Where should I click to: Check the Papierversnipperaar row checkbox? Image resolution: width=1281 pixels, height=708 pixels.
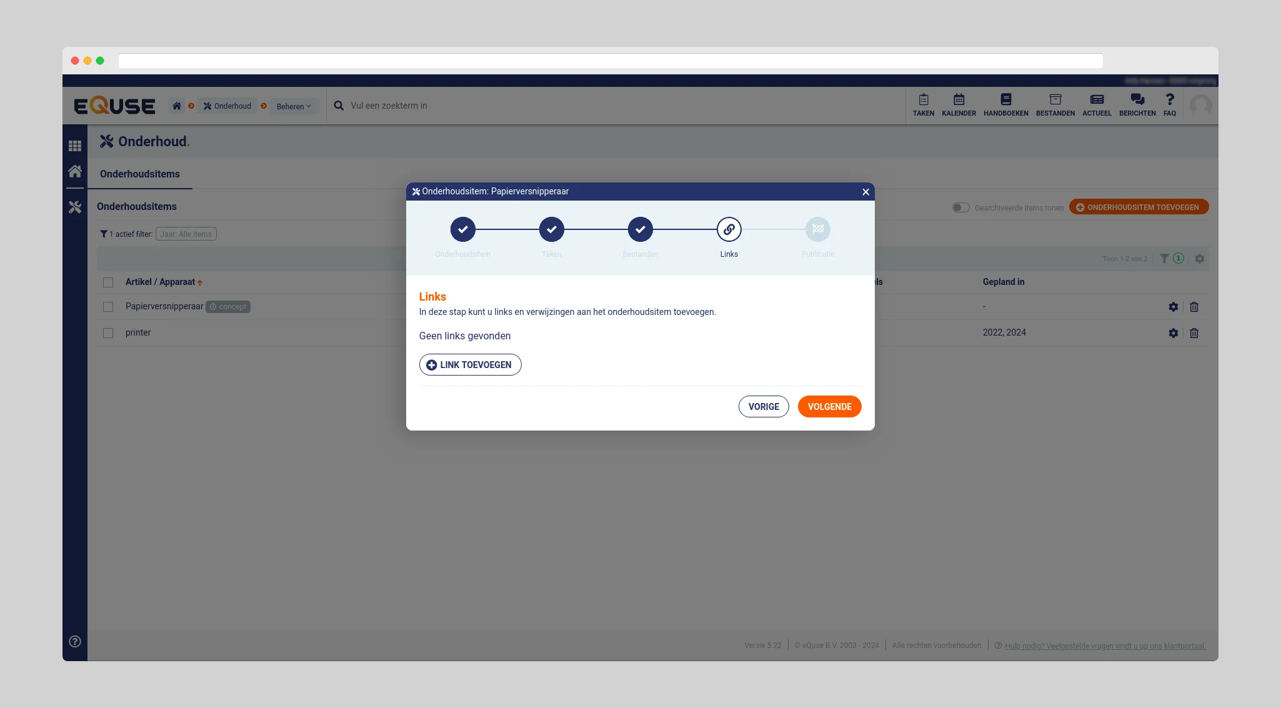(x=108, y=307)
